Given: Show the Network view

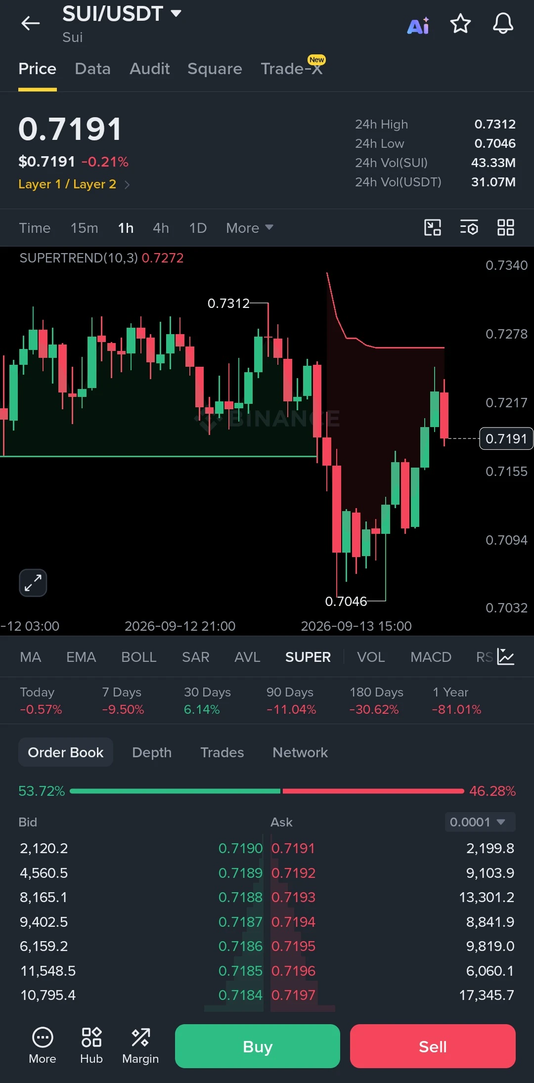Looking at the screenshot, I should coord(300,752).
